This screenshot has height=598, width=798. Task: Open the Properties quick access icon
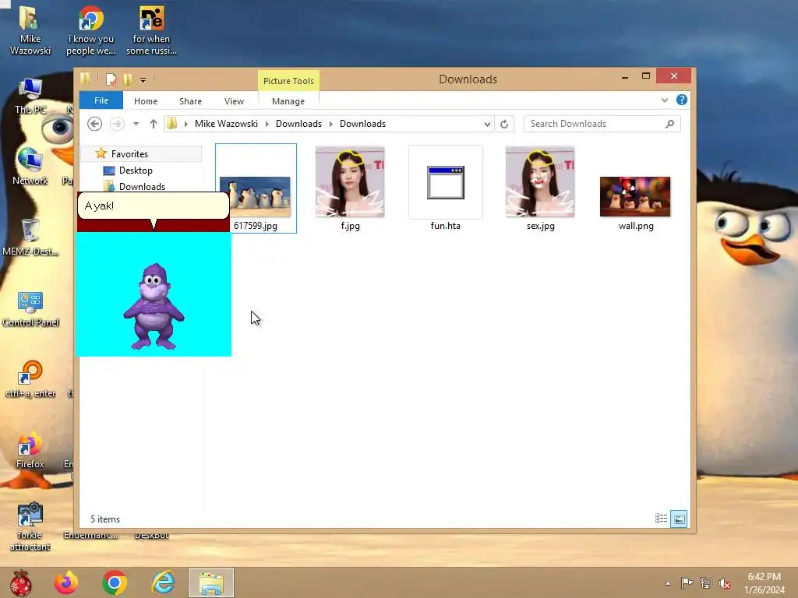(111, 79)
